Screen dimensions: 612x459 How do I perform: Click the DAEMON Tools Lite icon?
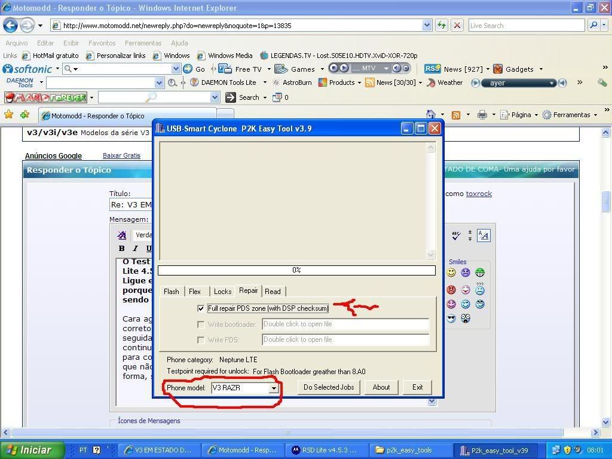click(x=194, y=82)
